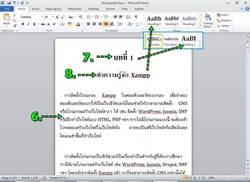
Task: Zoom in with the plus button
Action: tap(247, 178)
